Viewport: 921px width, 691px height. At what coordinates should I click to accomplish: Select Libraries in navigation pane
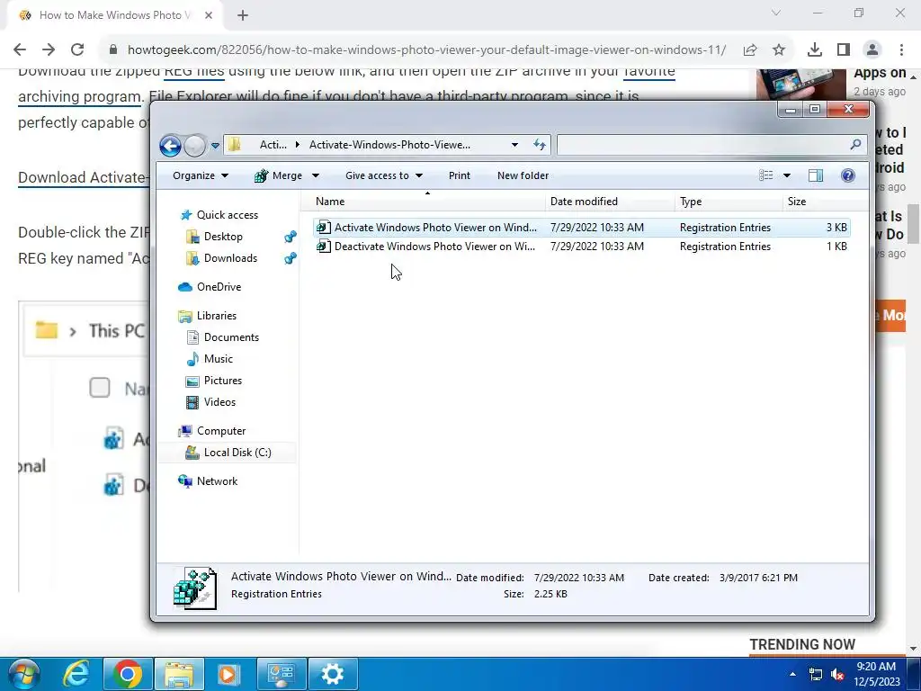[216, 316]
